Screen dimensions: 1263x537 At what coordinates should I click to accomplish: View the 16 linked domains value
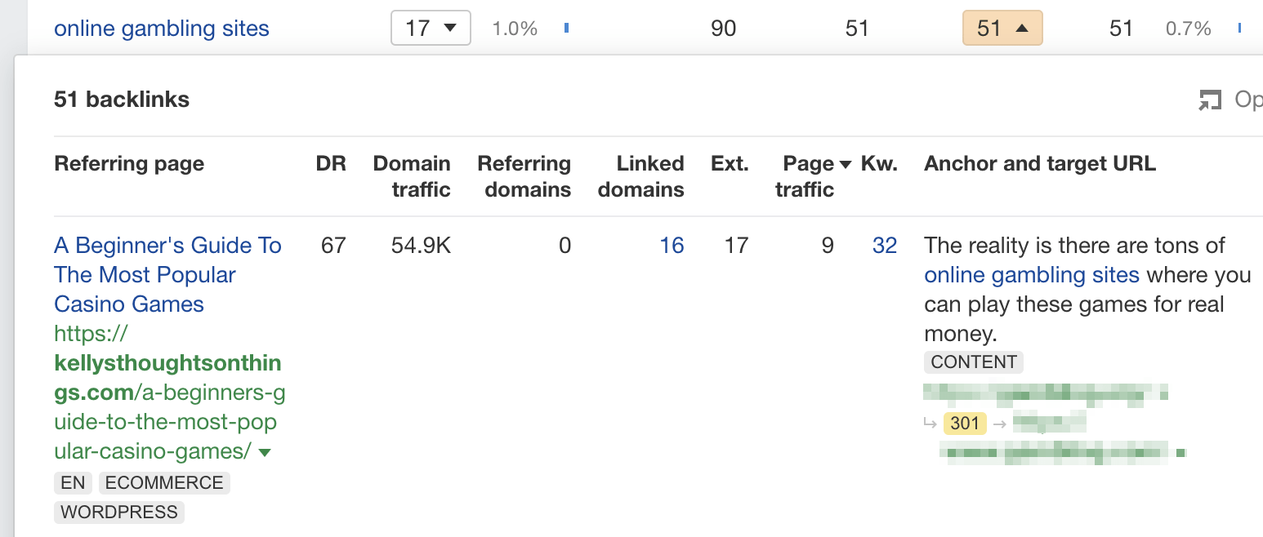pyautogui.click(x=672, y=245)
